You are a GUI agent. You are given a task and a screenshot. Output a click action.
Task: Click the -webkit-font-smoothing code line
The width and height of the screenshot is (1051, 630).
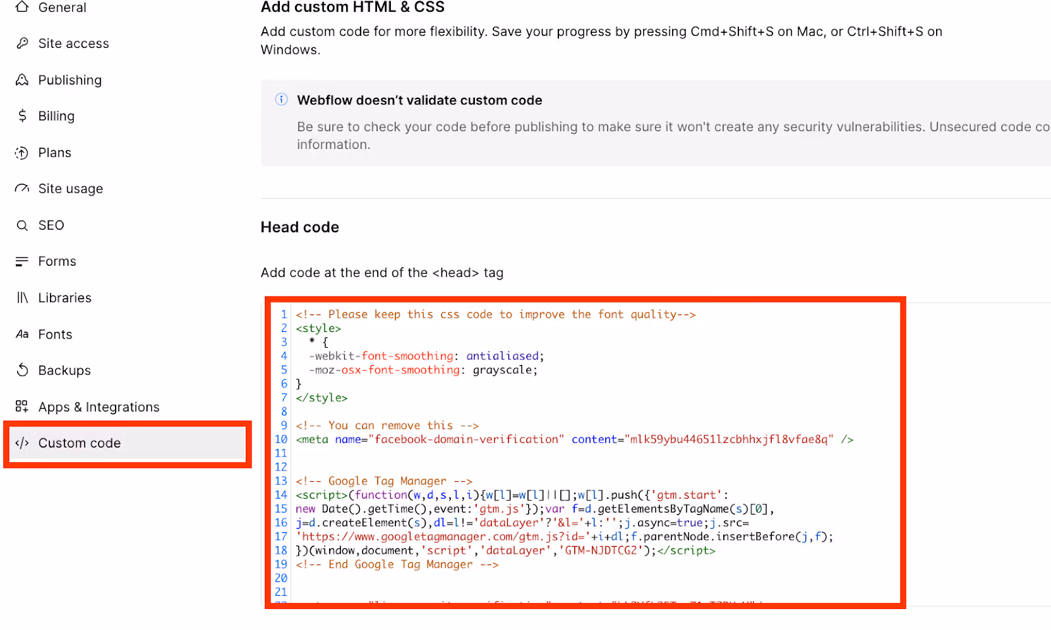427,356
